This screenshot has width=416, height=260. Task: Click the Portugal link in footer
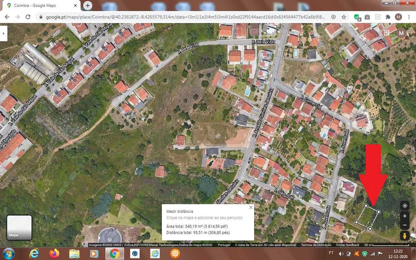[x=224, y=245]
